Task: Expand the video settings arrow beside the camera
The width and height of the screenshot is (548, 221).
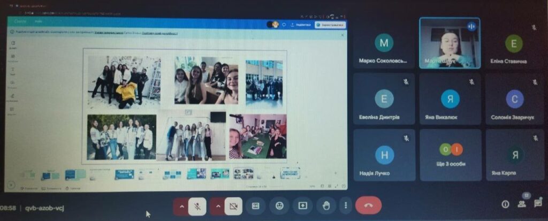Action: pyautogui.click(x=217, y=205)
